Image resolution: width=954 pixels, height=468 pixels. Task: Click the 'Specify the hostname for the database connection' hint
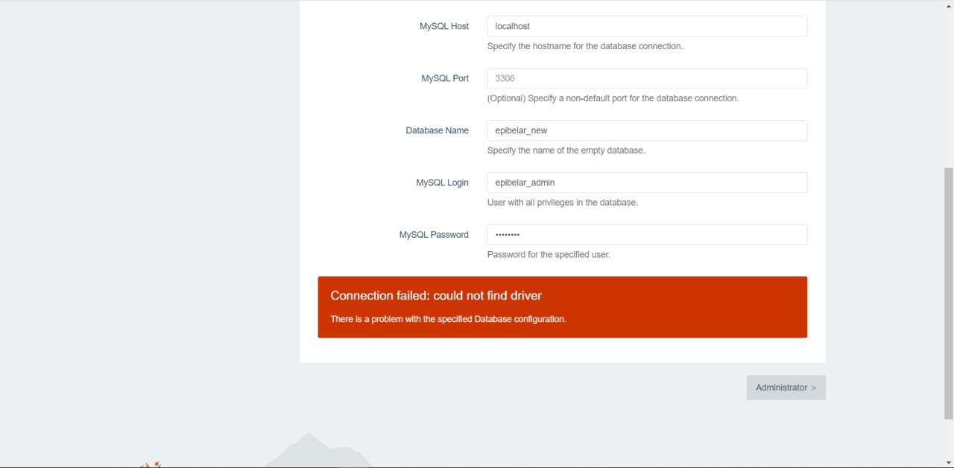pyautogui.click(x=585, y=46)
